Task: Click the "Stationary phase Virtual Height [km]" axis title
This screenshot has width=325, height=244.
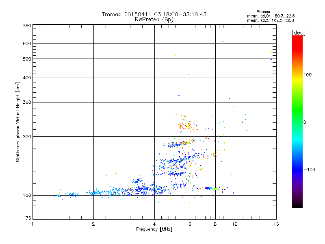Action: coord(18,122)
